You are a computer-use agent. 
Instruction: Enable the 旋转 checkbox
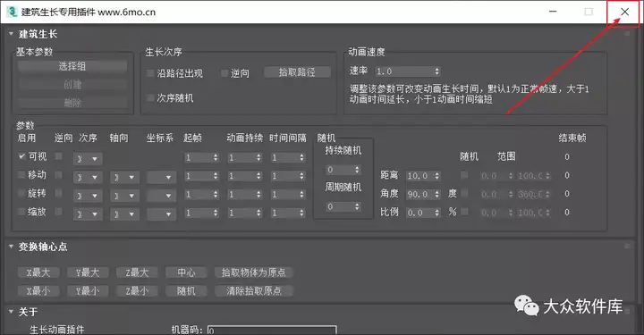tap(21, 193)
